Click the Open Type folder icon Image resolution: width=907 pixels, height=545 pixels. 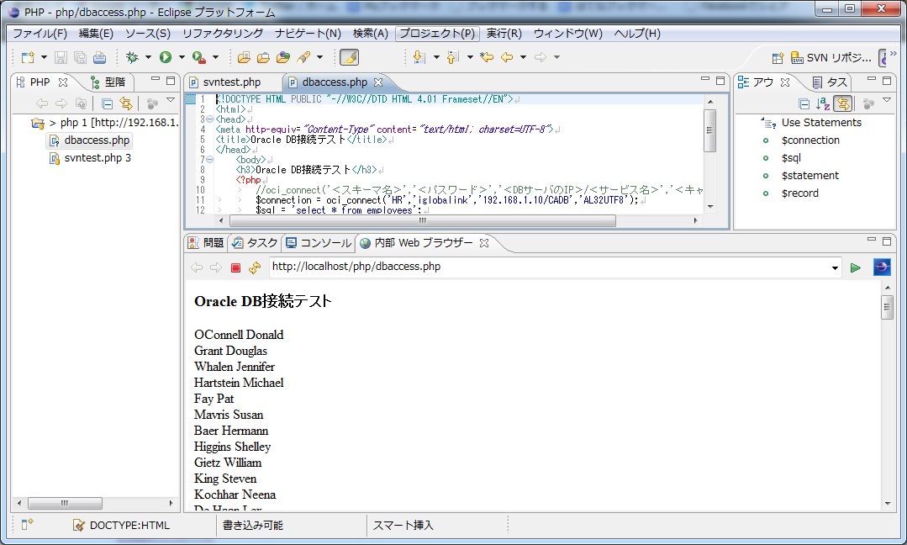click(x=263, y=57)
